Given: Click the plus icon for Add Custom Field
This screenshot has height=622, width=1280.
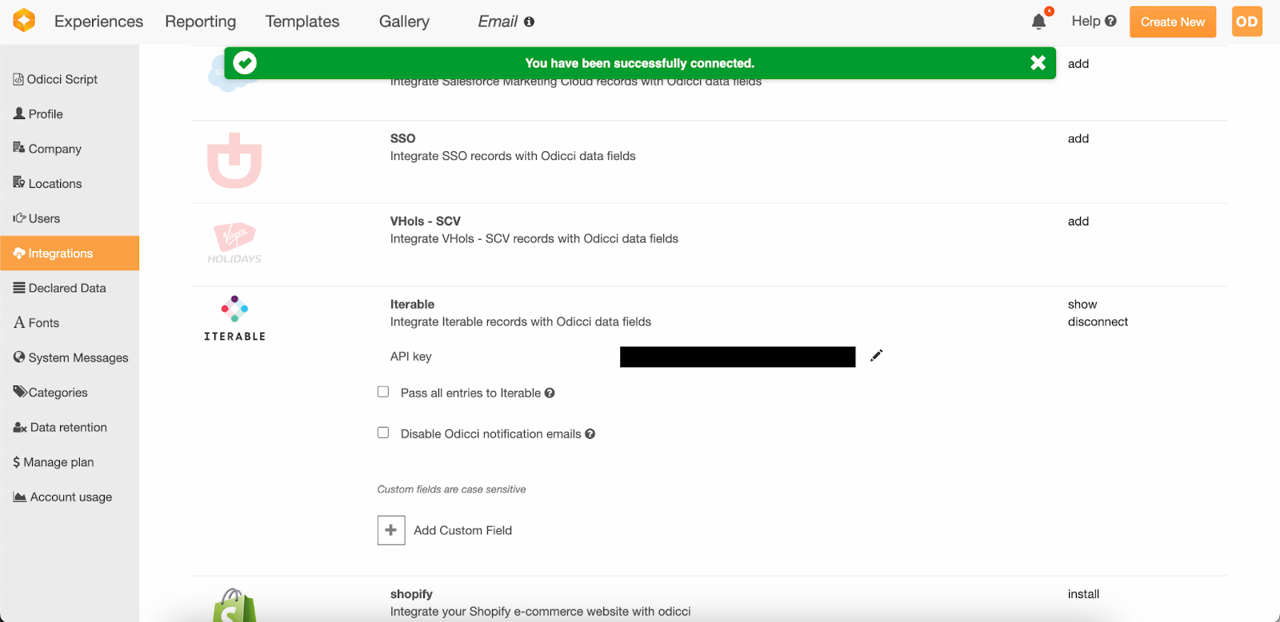Looking at the screenshot, I should [391, 530].
